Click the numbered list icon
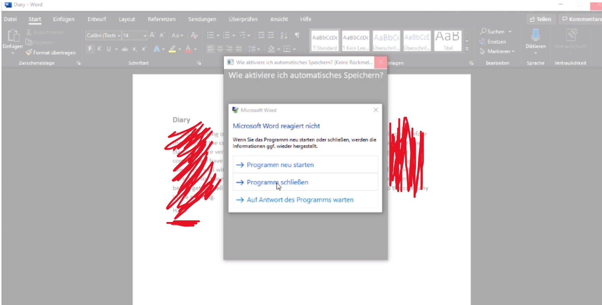The width and height of the screenshot is (602, 305). click(227, 36)
